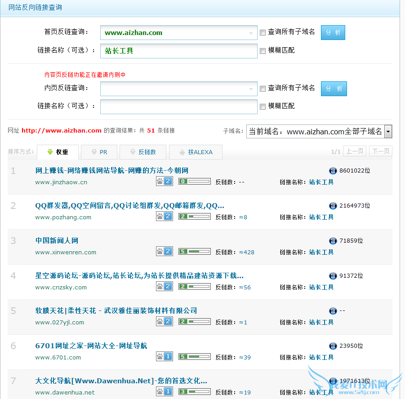The width and height of the screenshot is (405, 399).
Task: Open 大文化导航 result title
Action: pos(121,381)
